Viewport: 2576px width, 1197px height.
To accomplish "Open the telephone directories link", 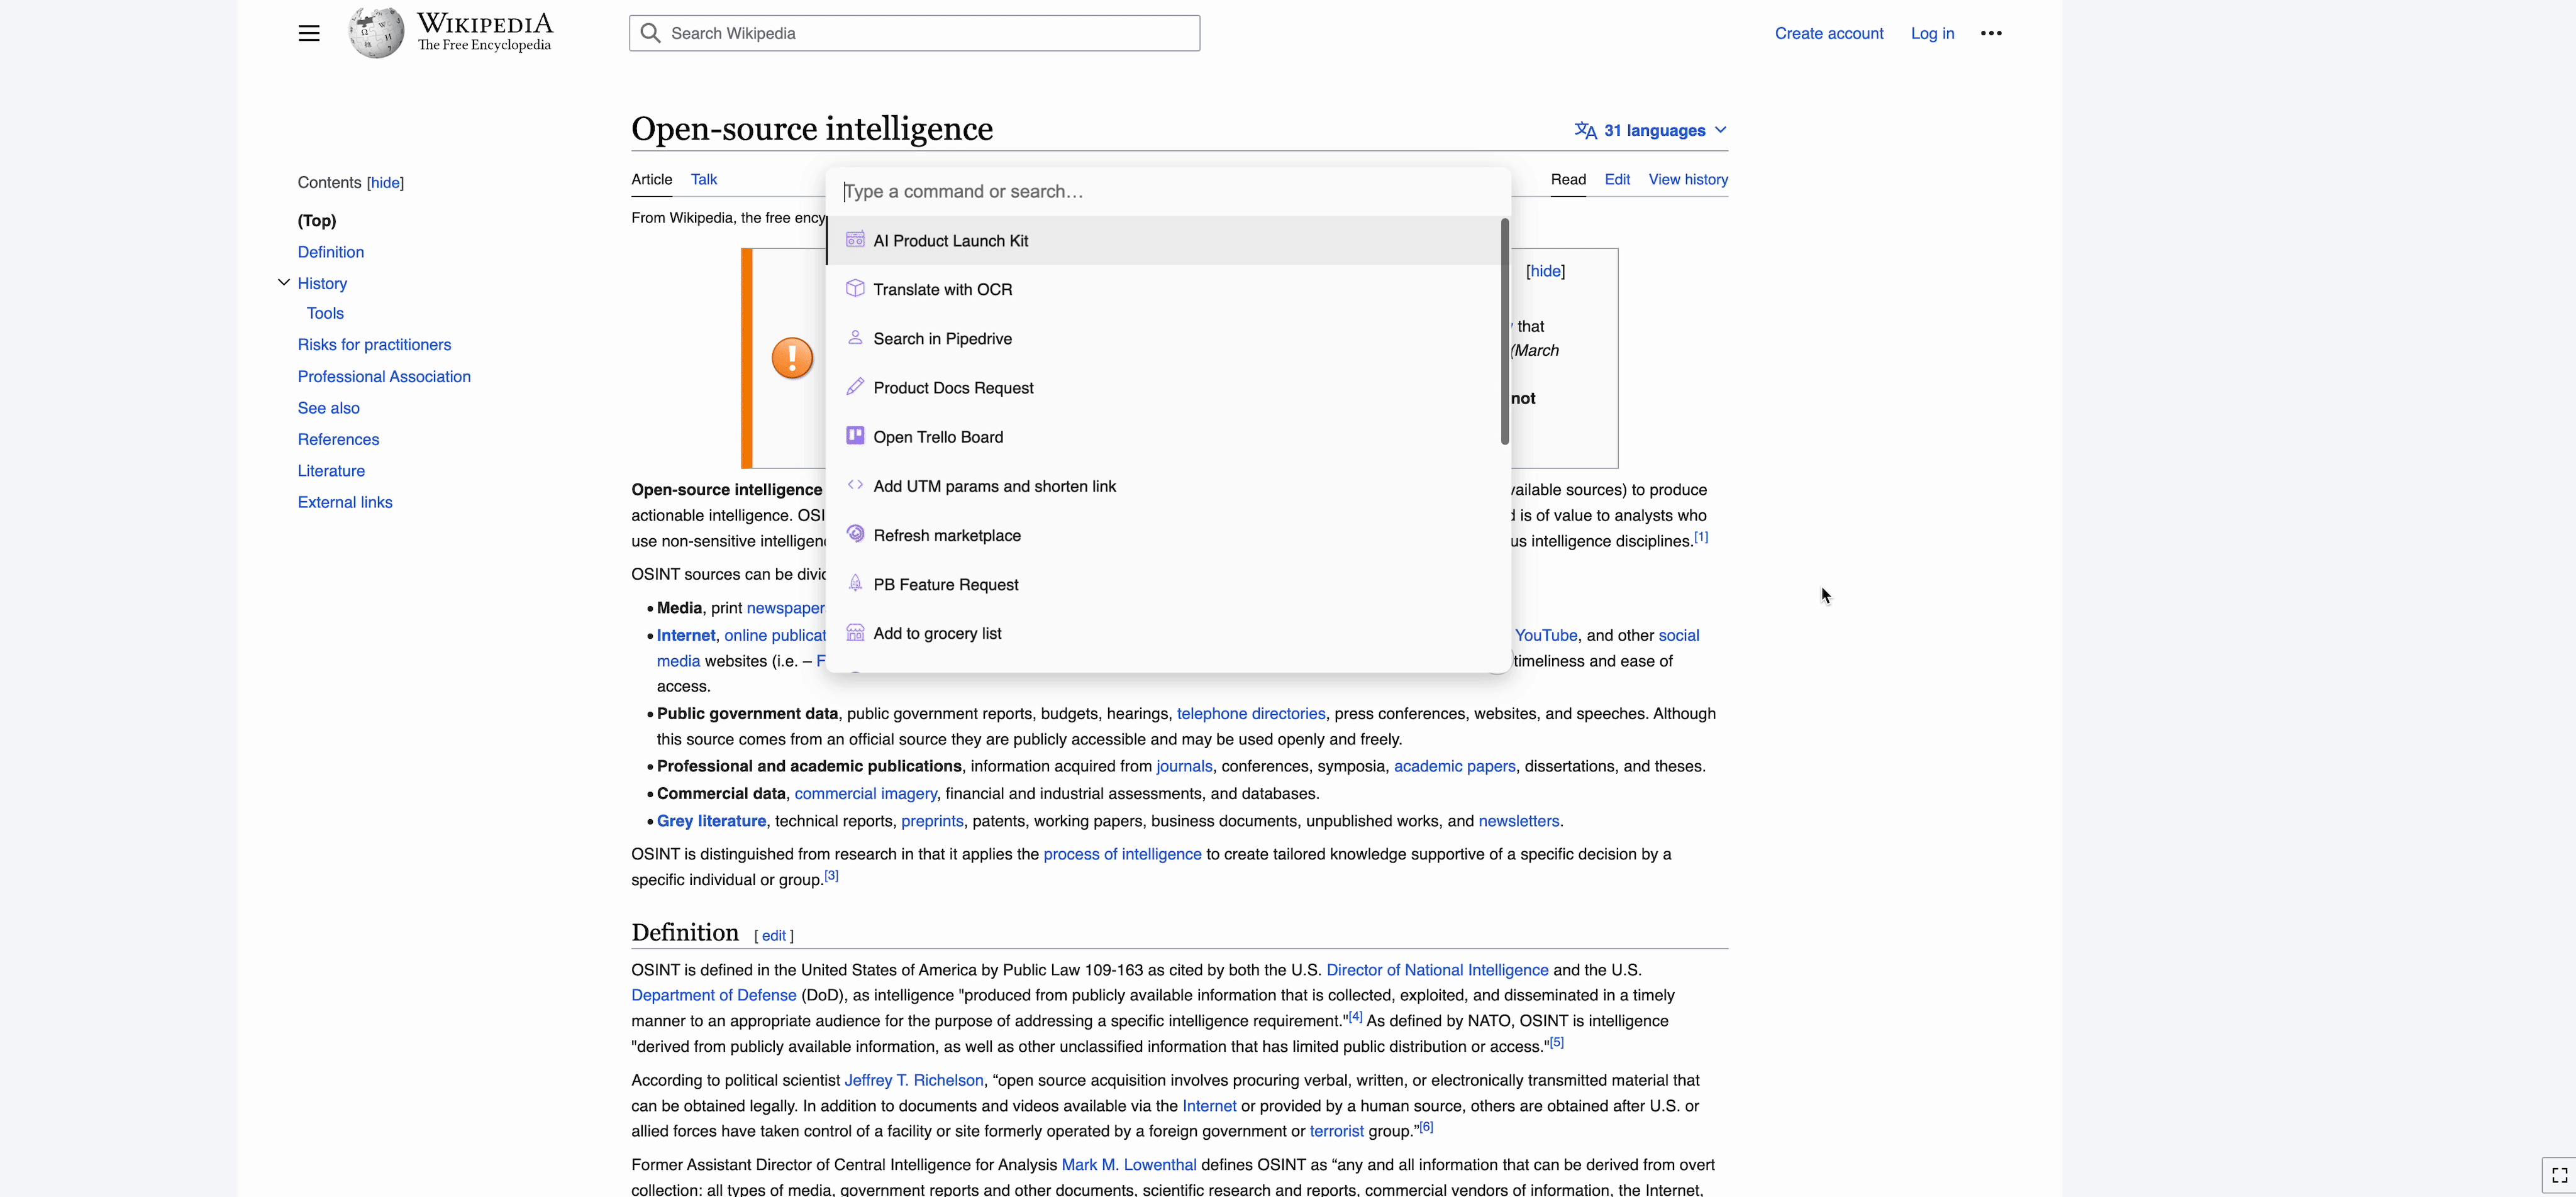I will pos(1251,713).
